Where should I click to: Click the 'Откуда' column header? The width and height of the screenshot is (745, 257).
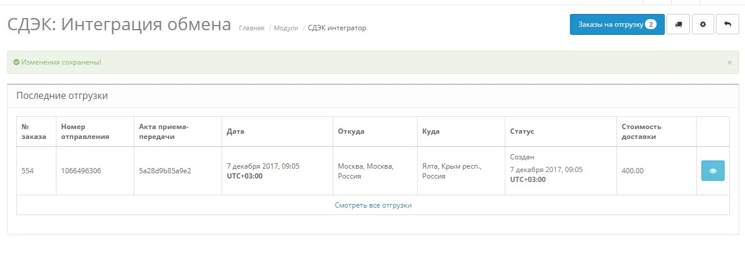pos(375,131)
